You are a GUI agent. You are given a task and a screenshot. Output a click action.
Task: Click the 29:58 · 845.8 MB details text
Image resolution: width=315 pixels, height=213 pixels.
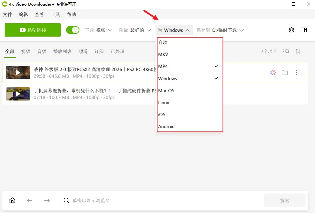point(74,76)
